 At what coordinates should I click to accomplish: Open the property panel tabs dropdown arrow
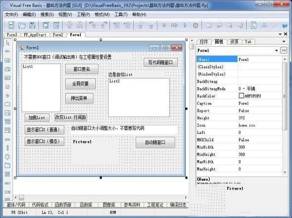pos(284,41)
